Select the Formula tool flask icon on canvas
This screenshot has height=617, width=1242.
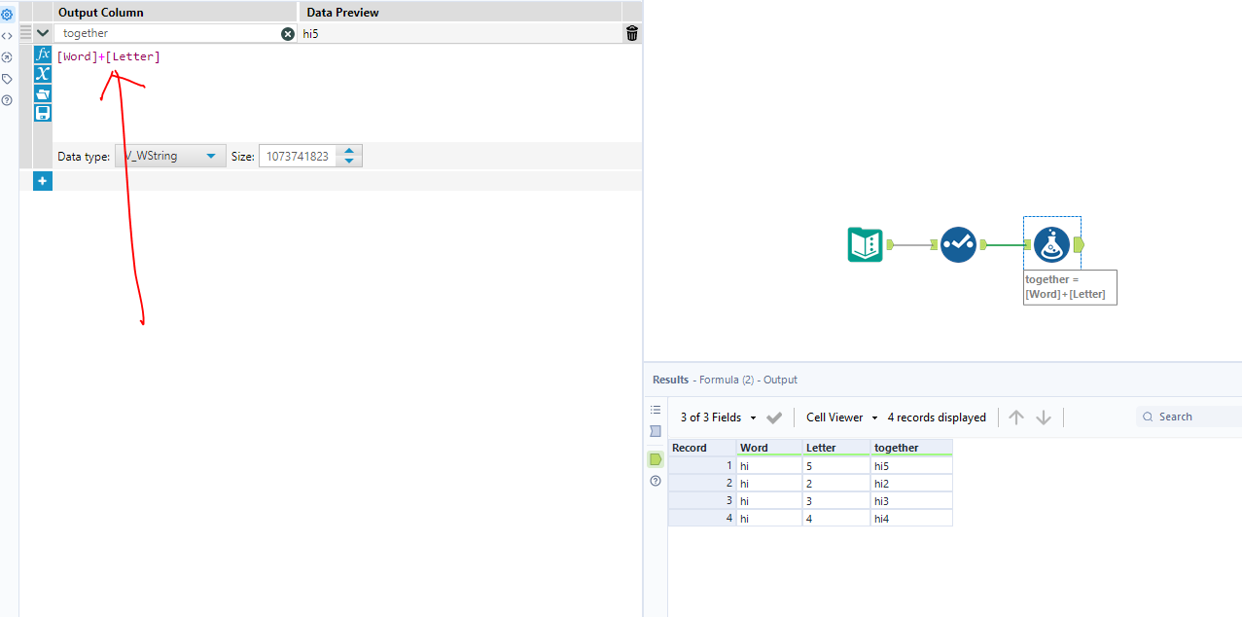pyautogui.click(x=1051, y=245)
